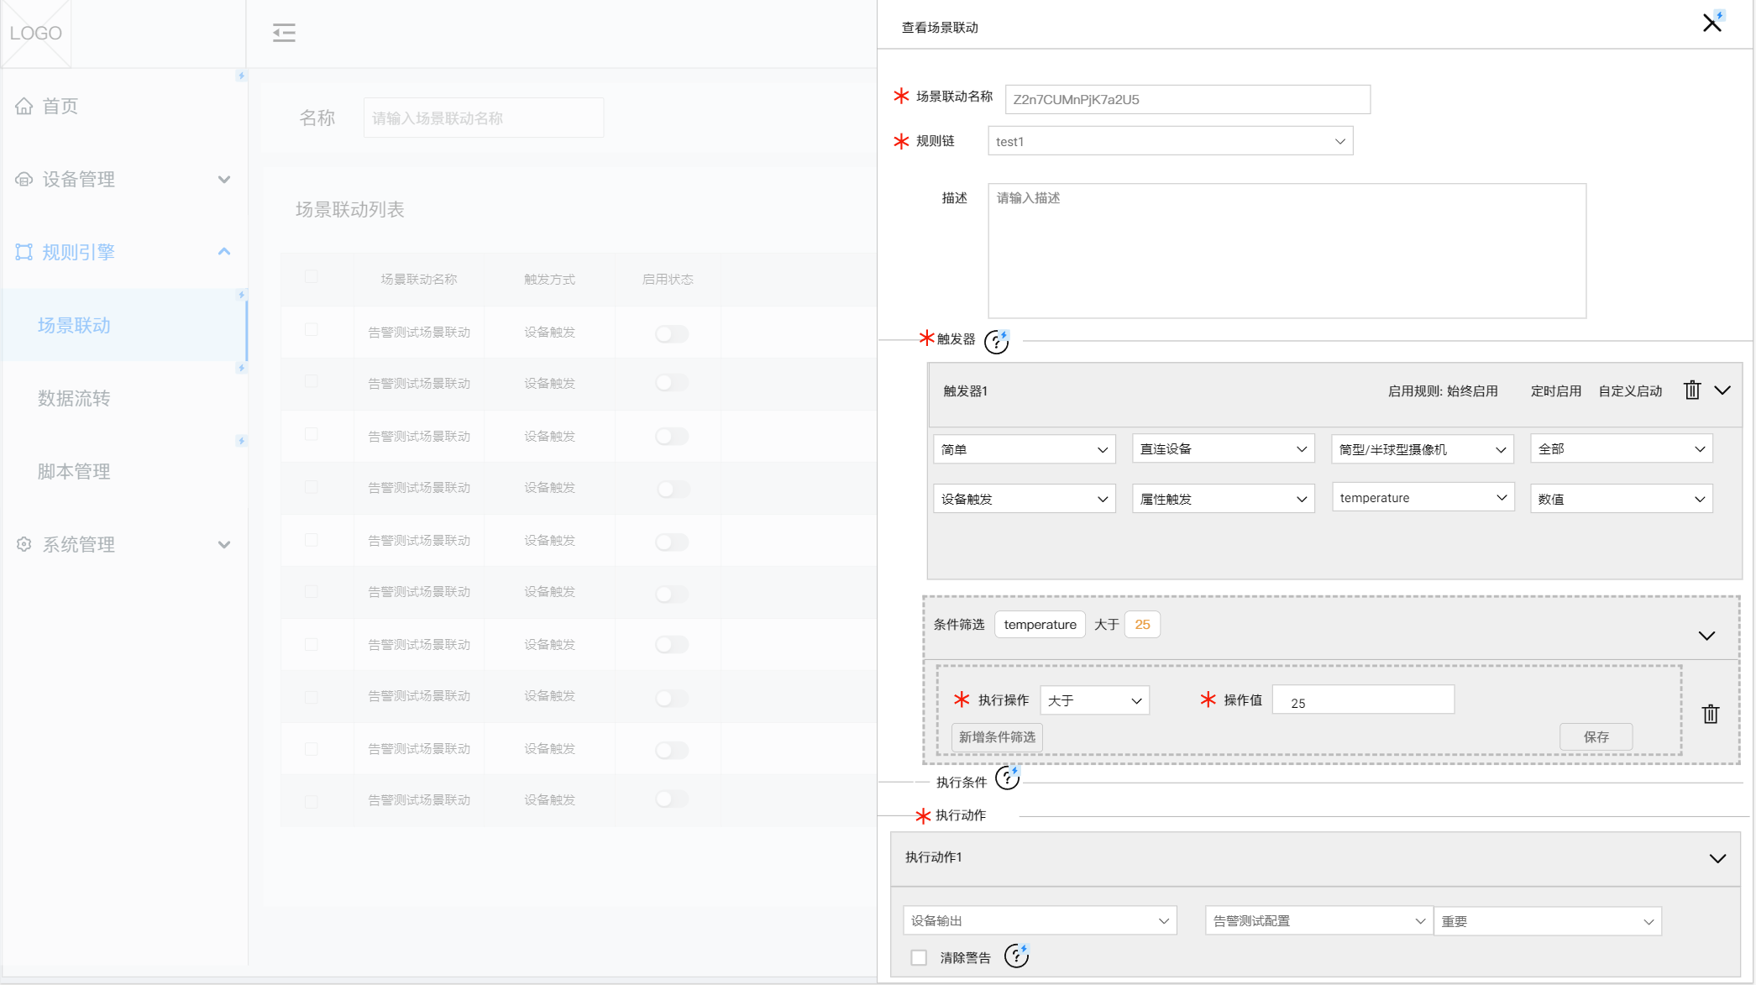
Task: Click the 新增条件筛选 button
Action: 997,736
